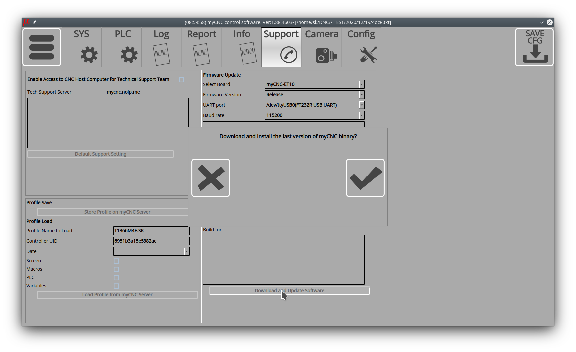The image size is (576, 352).
Task: Confirm the install dialog with the checkmark button
Action: click(365, 178)
